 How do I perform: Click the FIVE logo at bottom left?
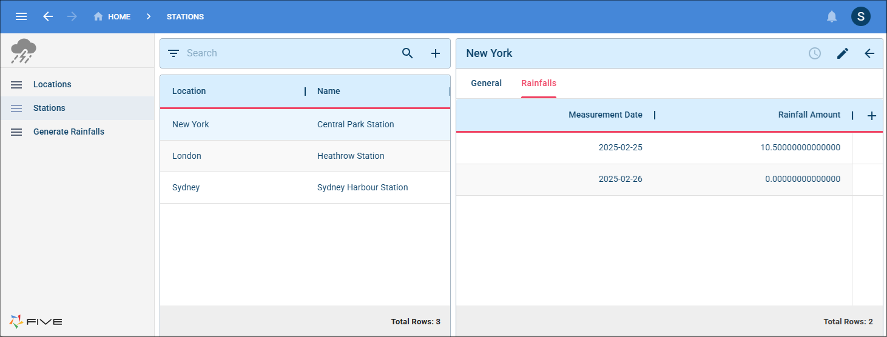pos(36,321)
